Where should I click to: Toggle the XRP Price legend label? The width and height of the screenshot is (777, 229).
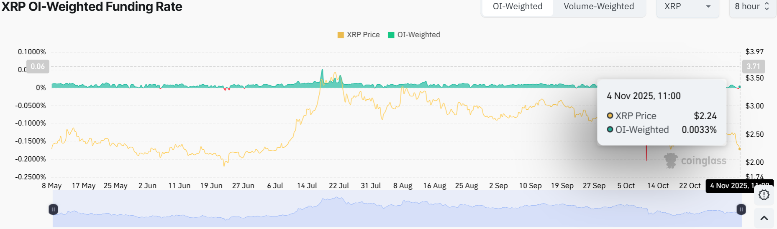363,35
